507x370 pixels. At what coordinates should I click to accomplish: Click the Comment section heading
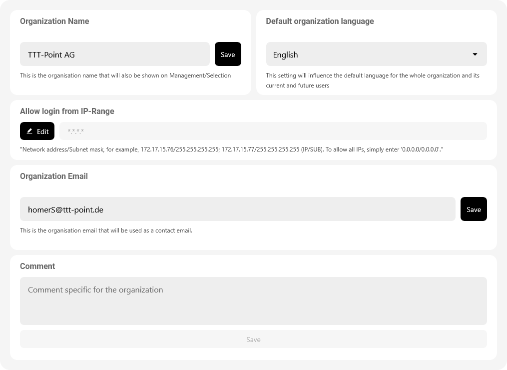(37, 266)
